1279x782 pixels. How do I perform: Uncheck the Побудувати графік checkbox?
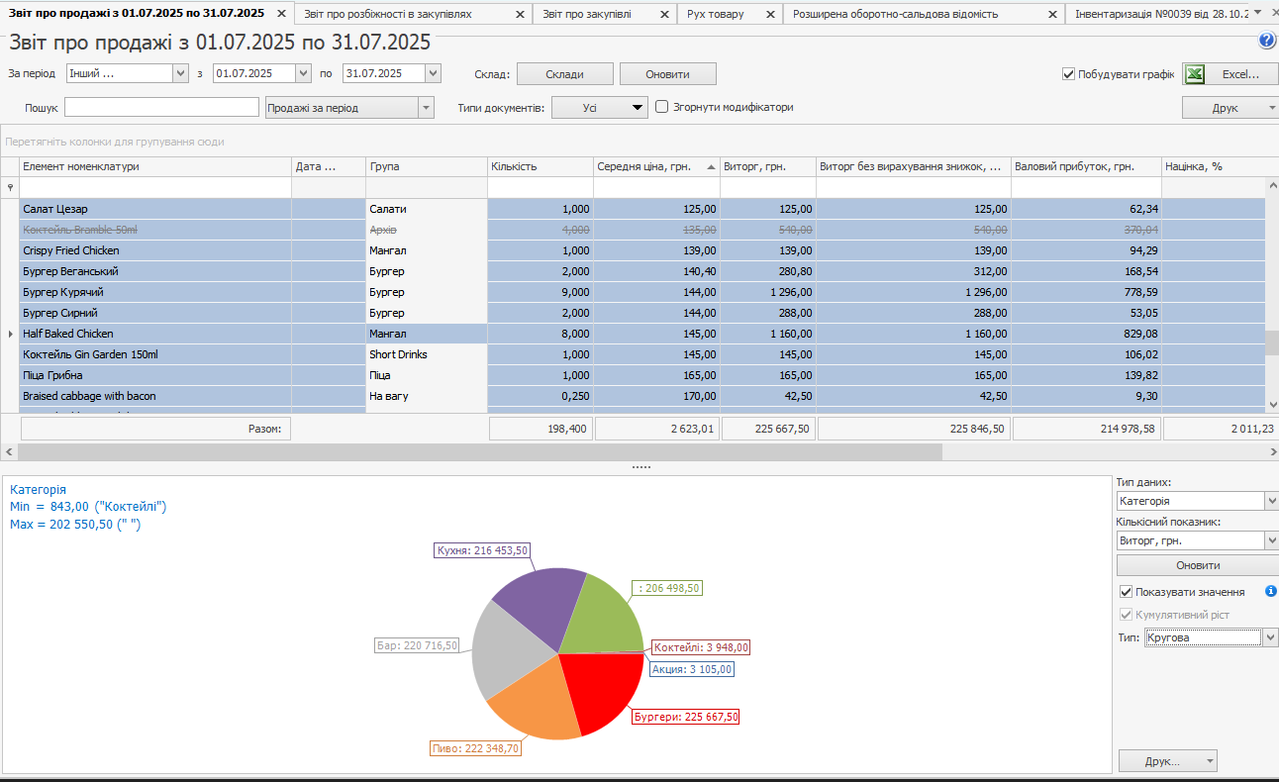click(1068, 74)
